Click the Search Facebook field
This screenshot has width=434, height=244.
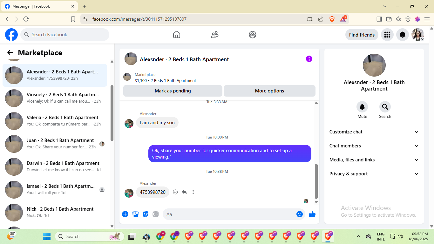click(65, 35)
